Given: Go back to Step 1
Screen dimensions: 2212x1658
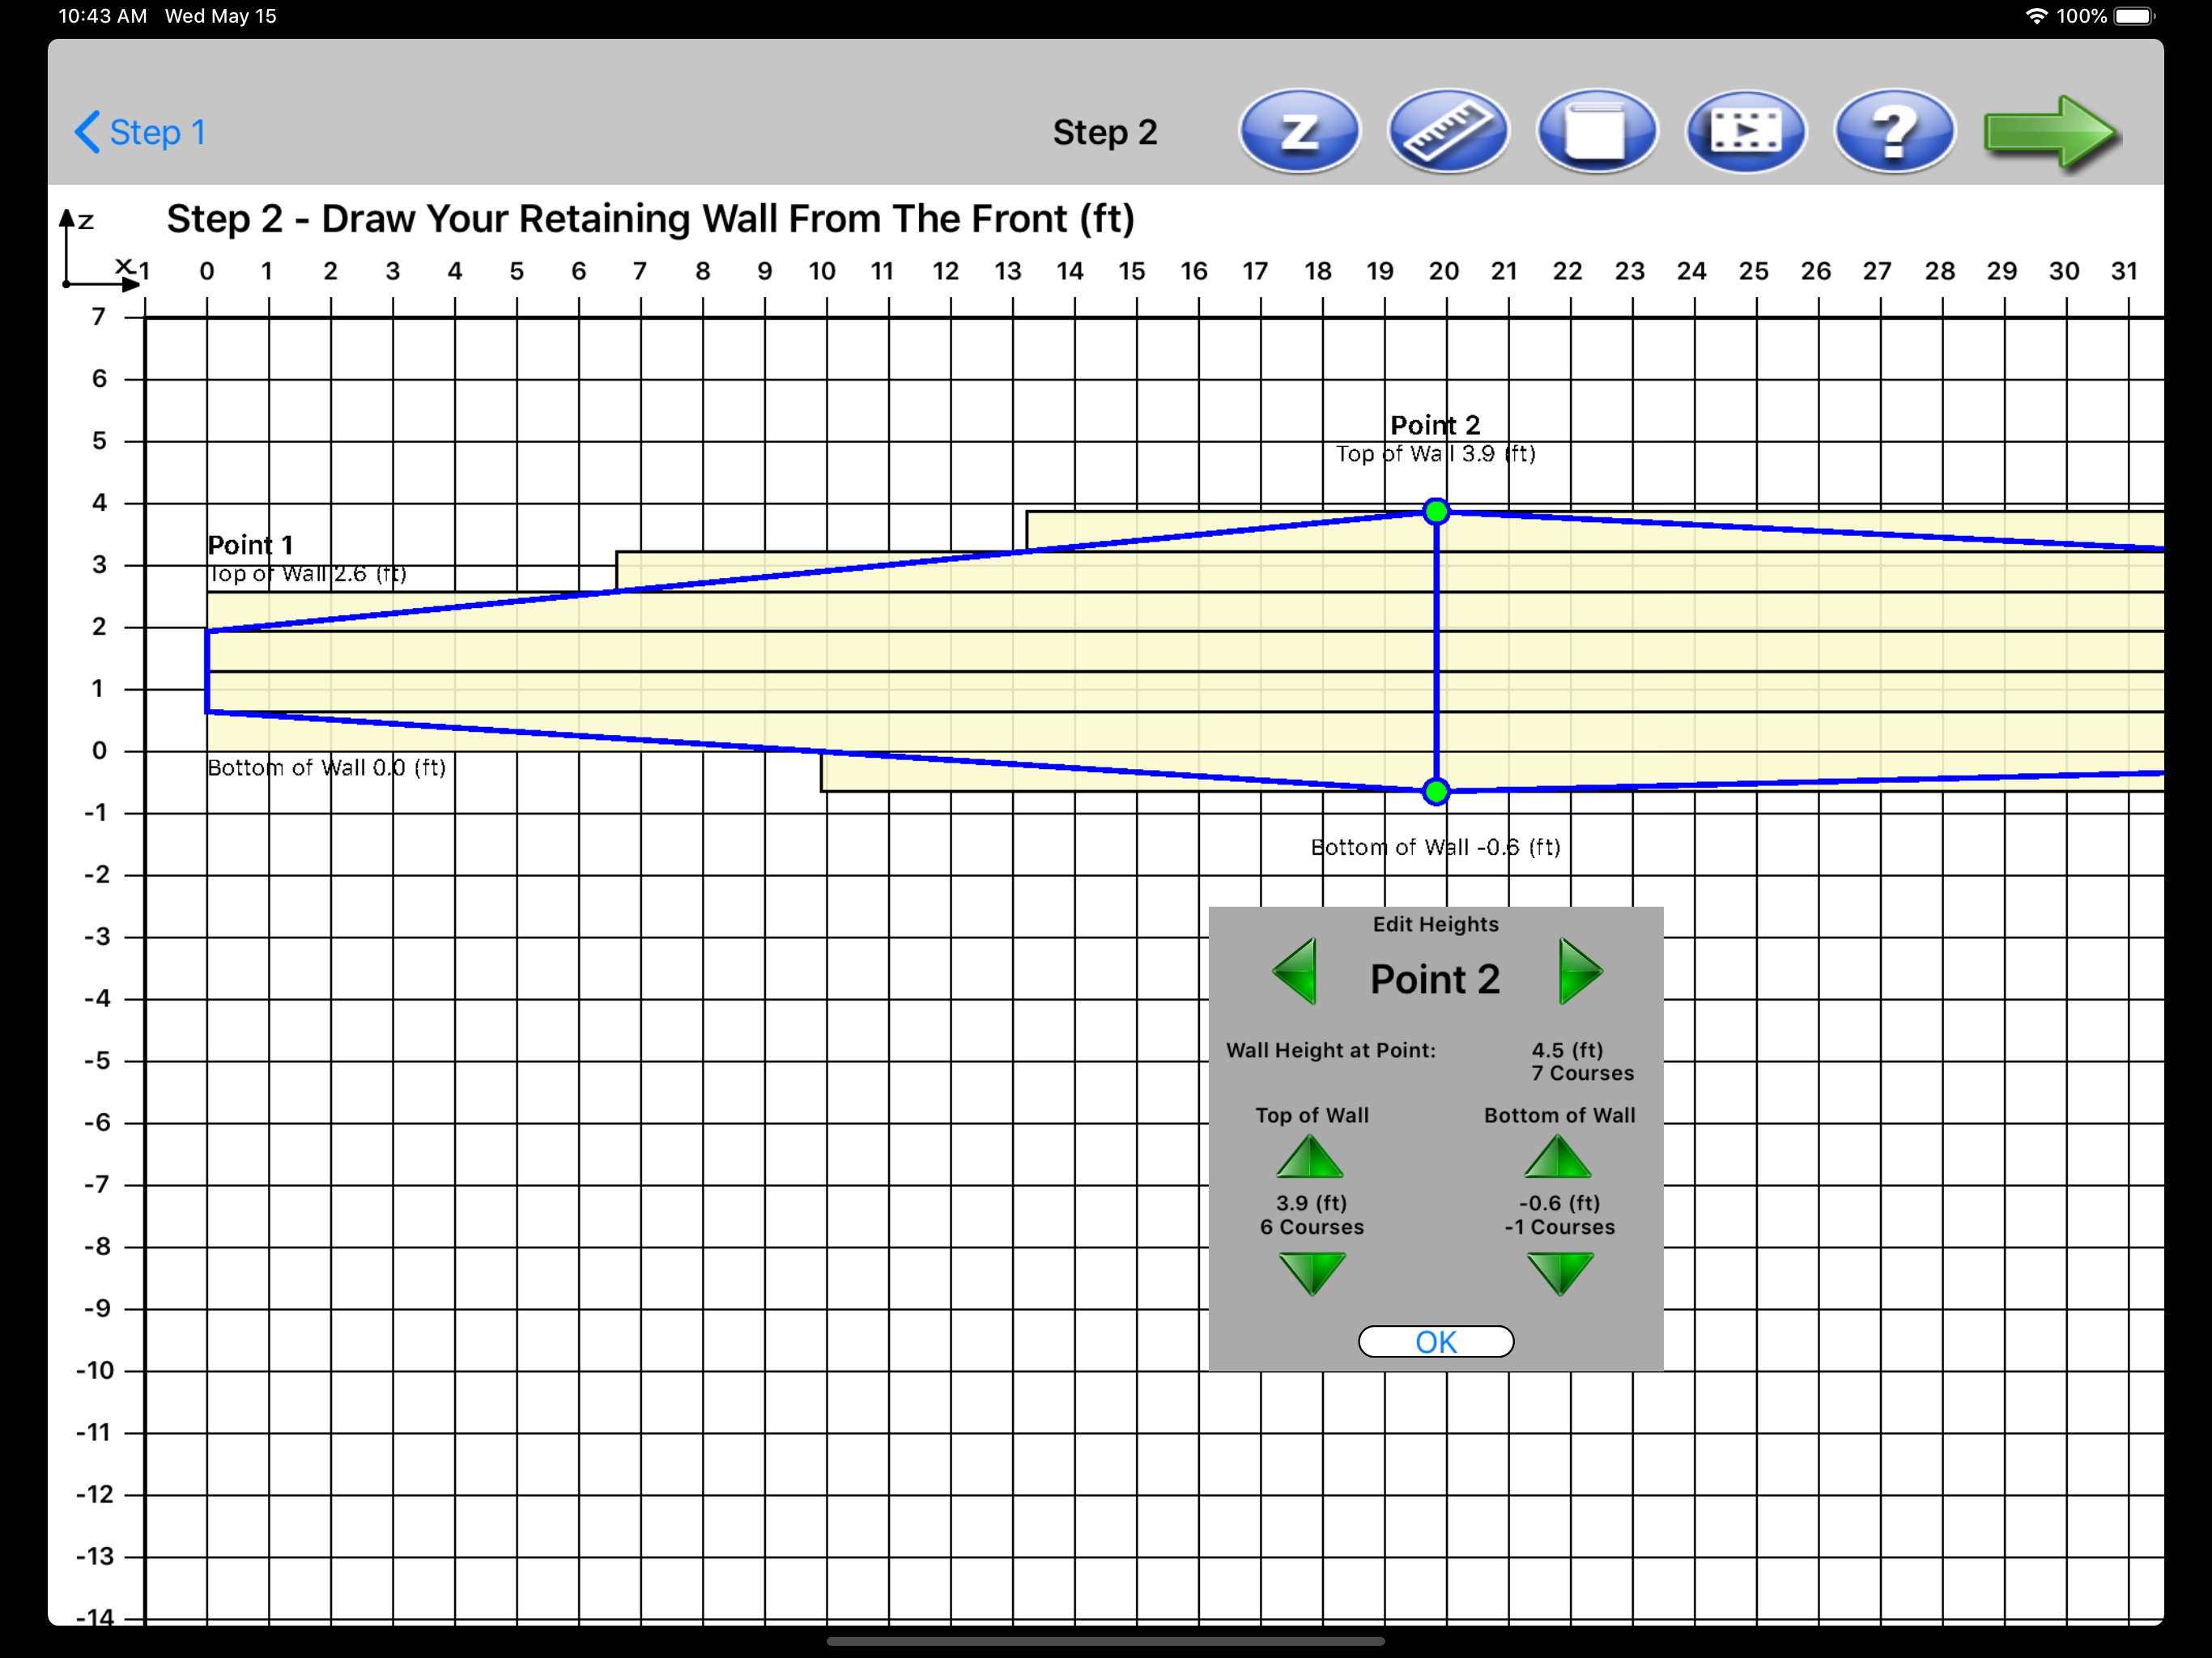Looking at the screenshot, I should [140, 132].
